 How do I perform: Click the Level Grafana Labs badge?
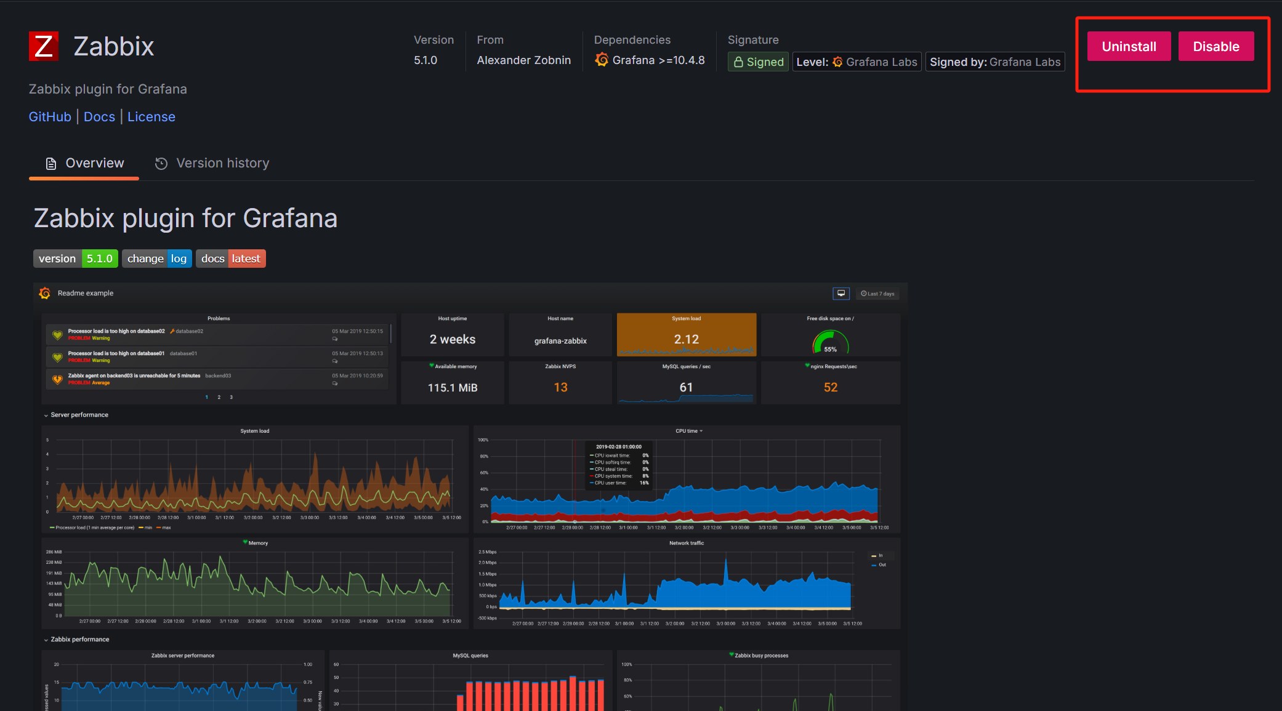coord(857,62)
